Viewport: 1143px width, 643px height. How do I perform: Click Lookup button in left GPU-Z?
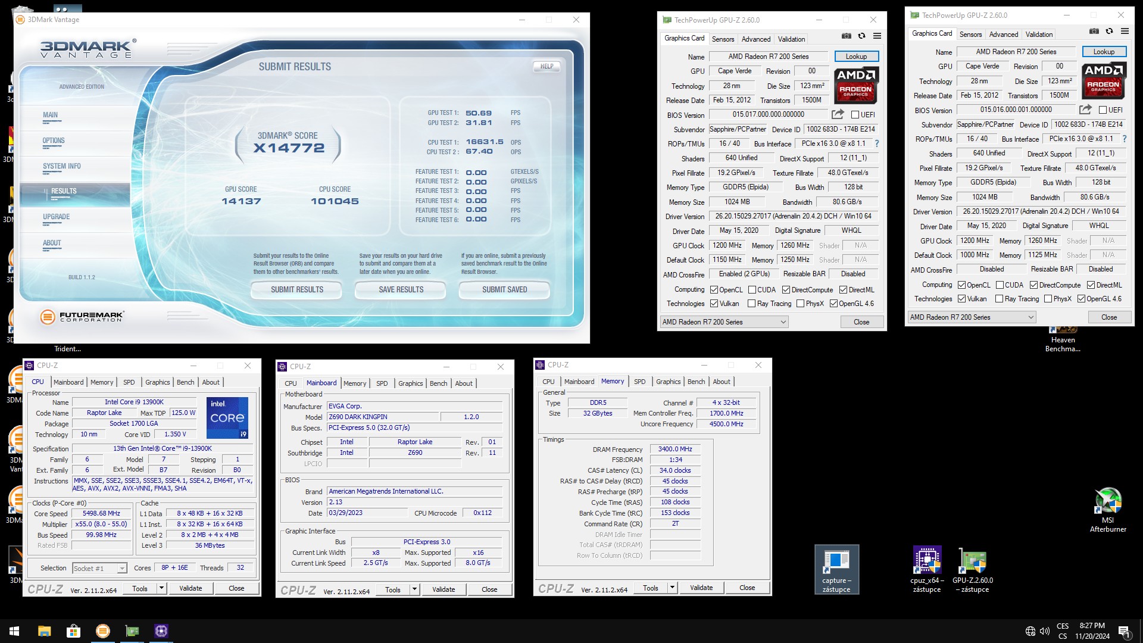[x=856, y=57]
